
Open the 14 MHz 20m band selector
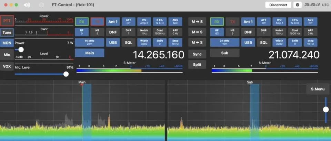point(89,43)
